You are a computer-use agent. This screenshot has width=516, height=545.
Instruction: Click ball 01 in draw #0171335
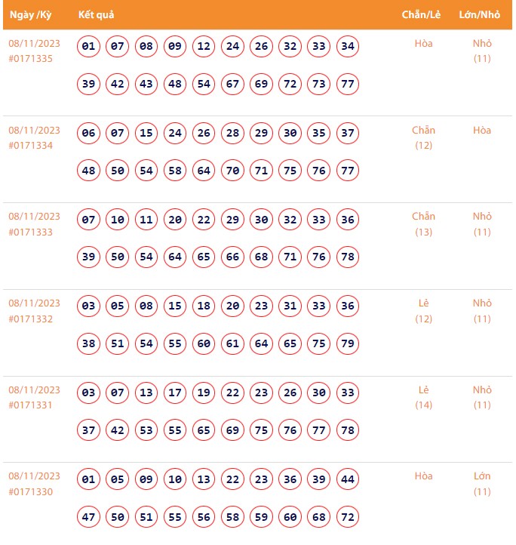(89, 46)
